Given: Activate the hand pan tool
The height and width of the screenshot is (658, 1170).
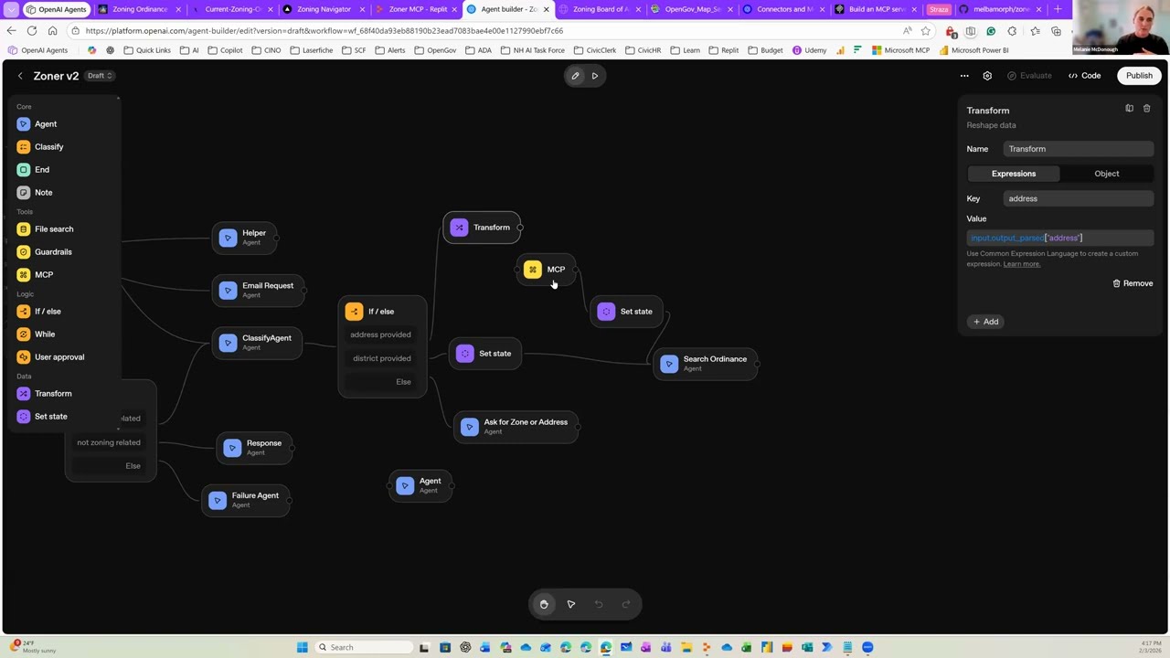Looking at the screenshot, I should (544, 604).
